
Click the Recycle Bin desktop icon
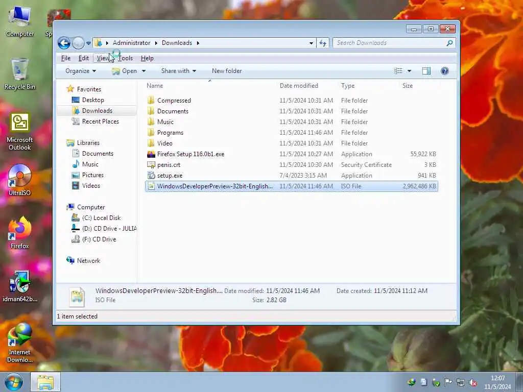pos(20,74)
